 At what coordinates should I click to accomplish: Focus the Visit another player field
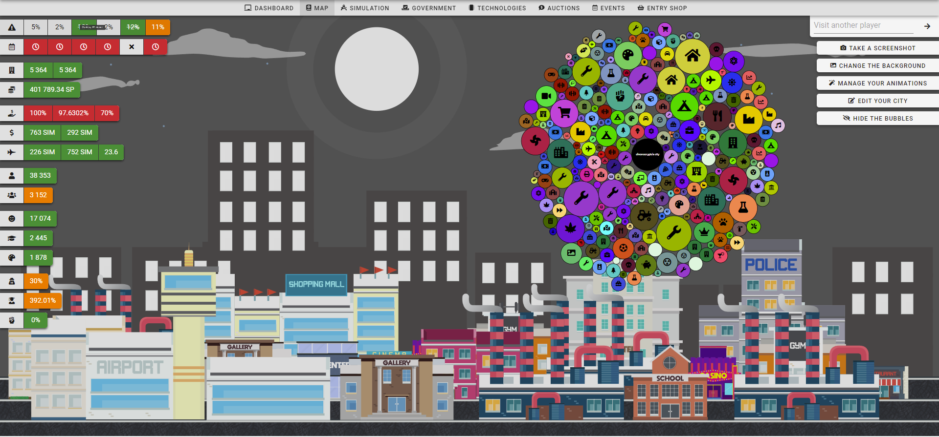click(863, 25)
